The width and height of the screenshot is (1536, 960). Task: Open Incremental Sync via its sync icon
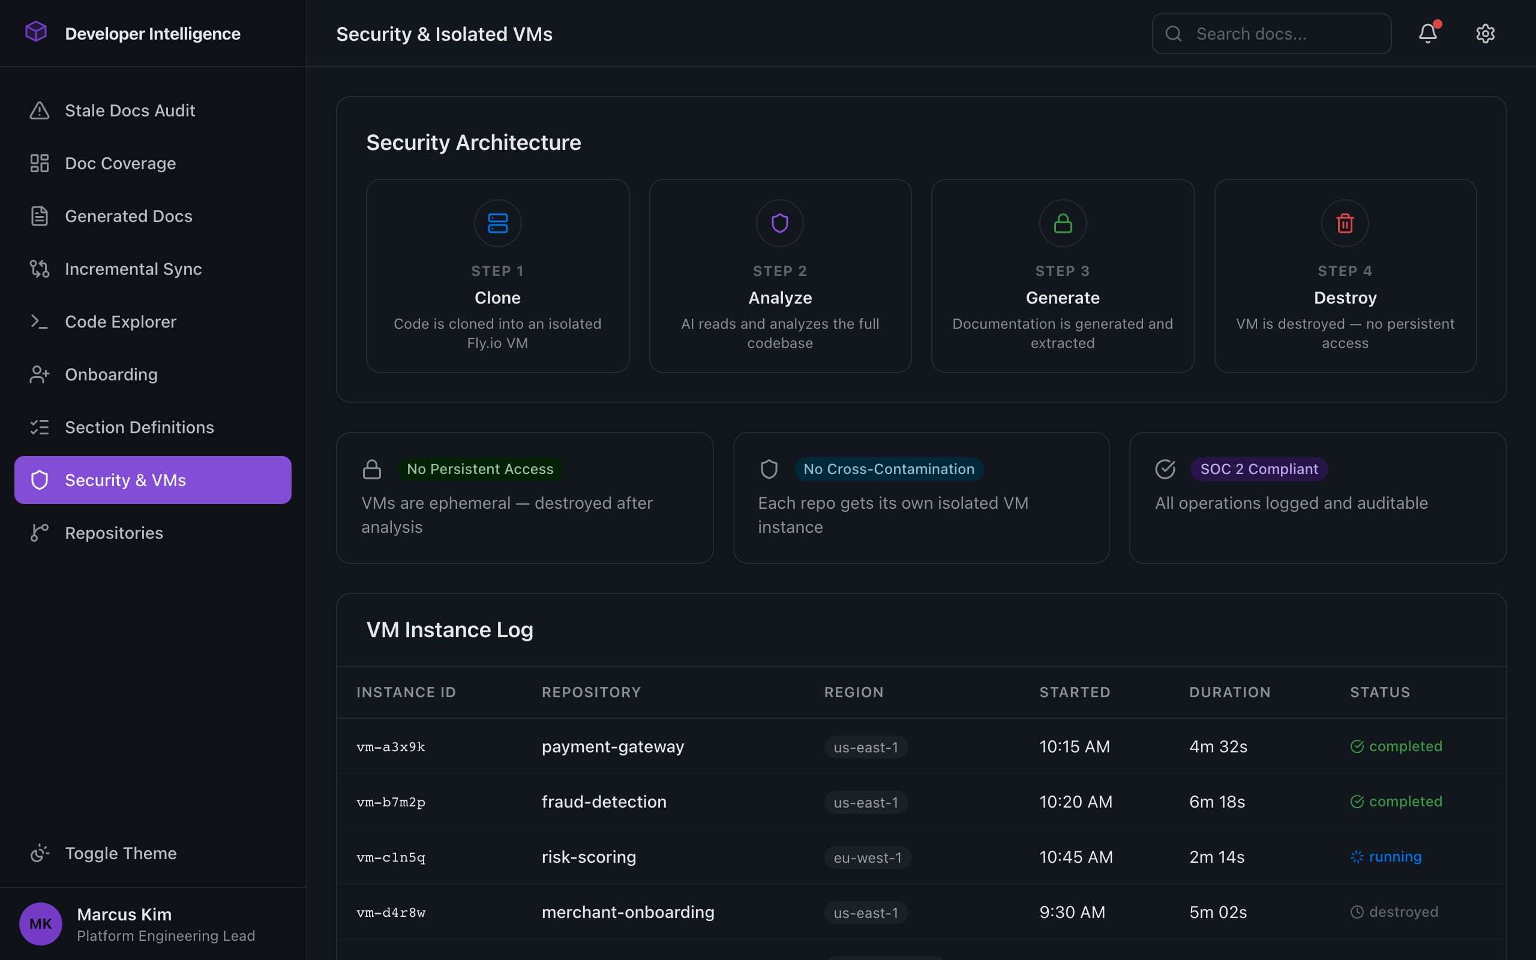click(x=40, y=269)
